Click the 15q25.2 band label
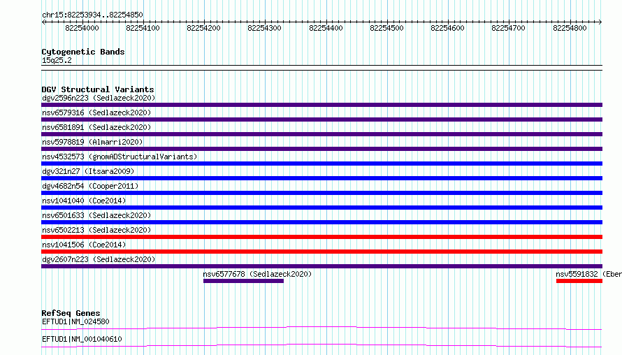Screen dimensions: 622x355 pyautogui.click(x=57, y=60)
